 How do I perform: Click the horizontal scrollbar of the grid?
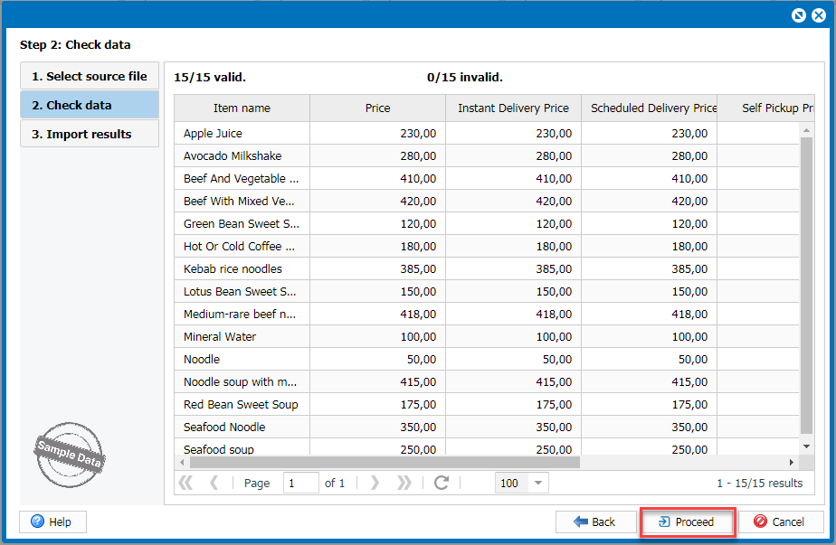[380, 462]
